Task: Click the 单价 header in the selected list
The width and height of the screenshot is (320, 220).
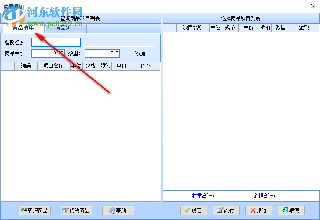Action: click(x=249, y=28)
